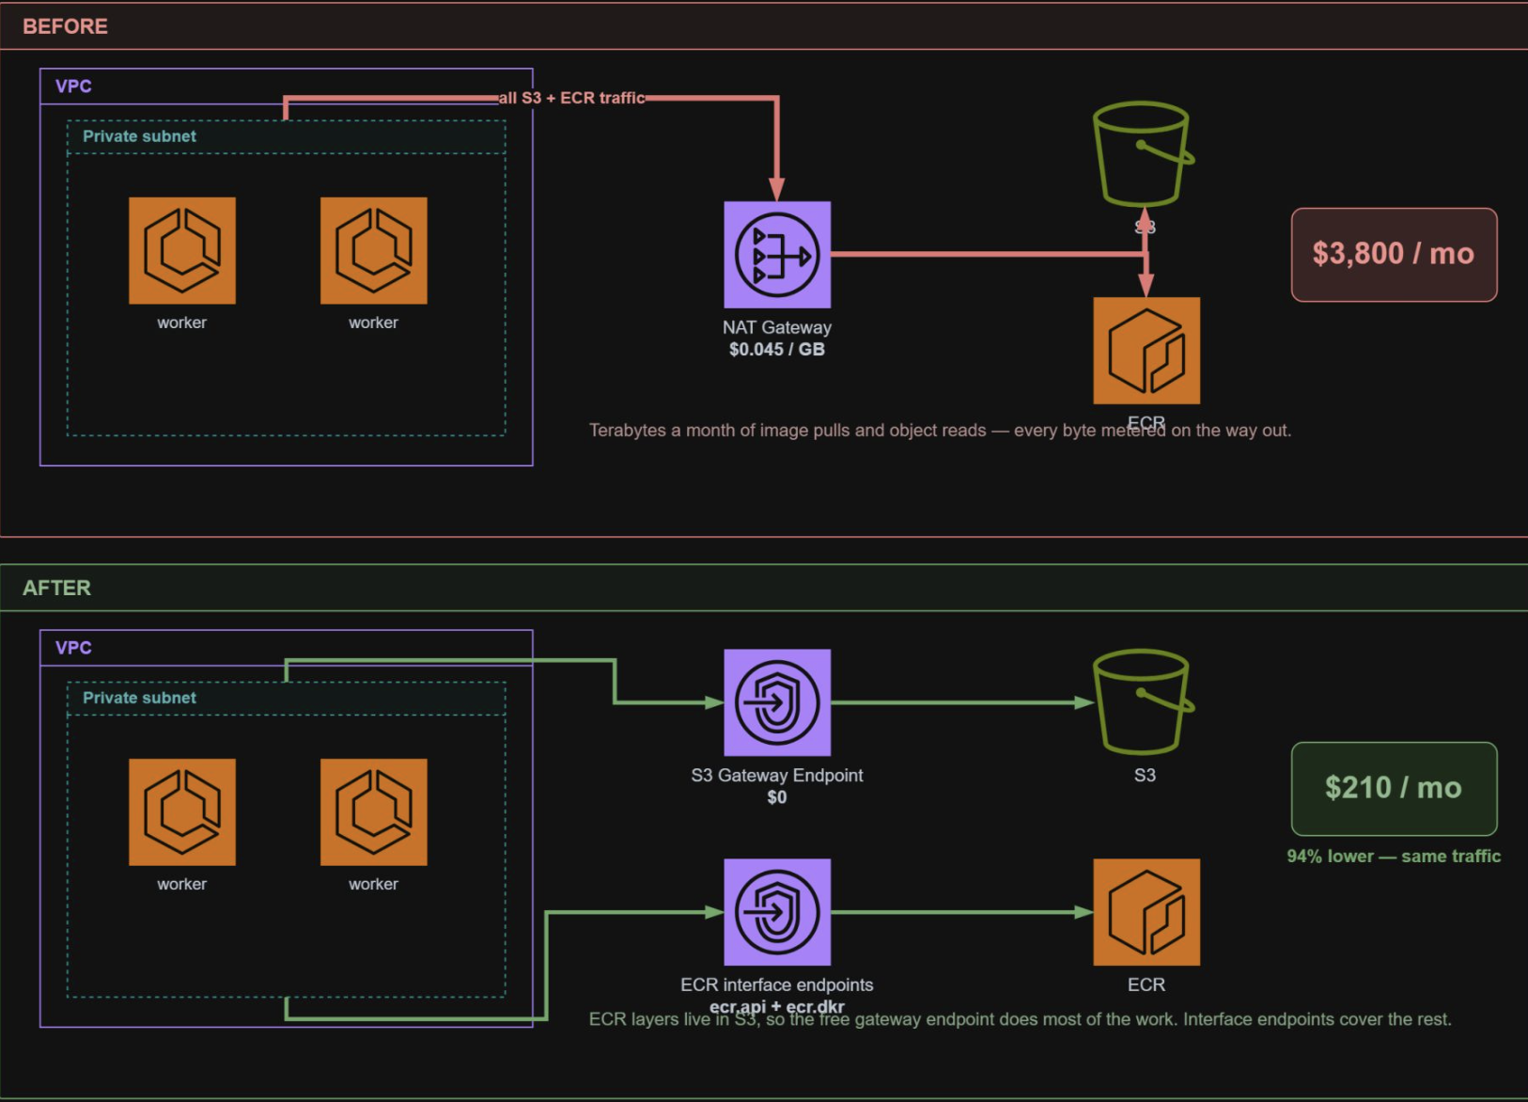Click the $3,800 / mo cost badge
Image resolution: width=1528 pixels, height=1102 pixels.
pyautogui.click(x=1394, y=255)
